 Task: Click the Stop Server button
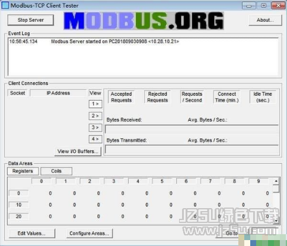point(31,20)
